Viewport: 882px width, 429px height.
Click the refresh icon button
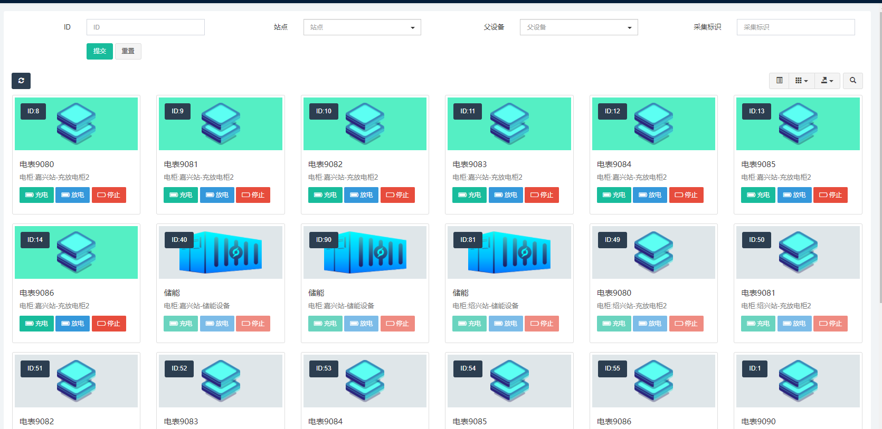pos(21,81)
